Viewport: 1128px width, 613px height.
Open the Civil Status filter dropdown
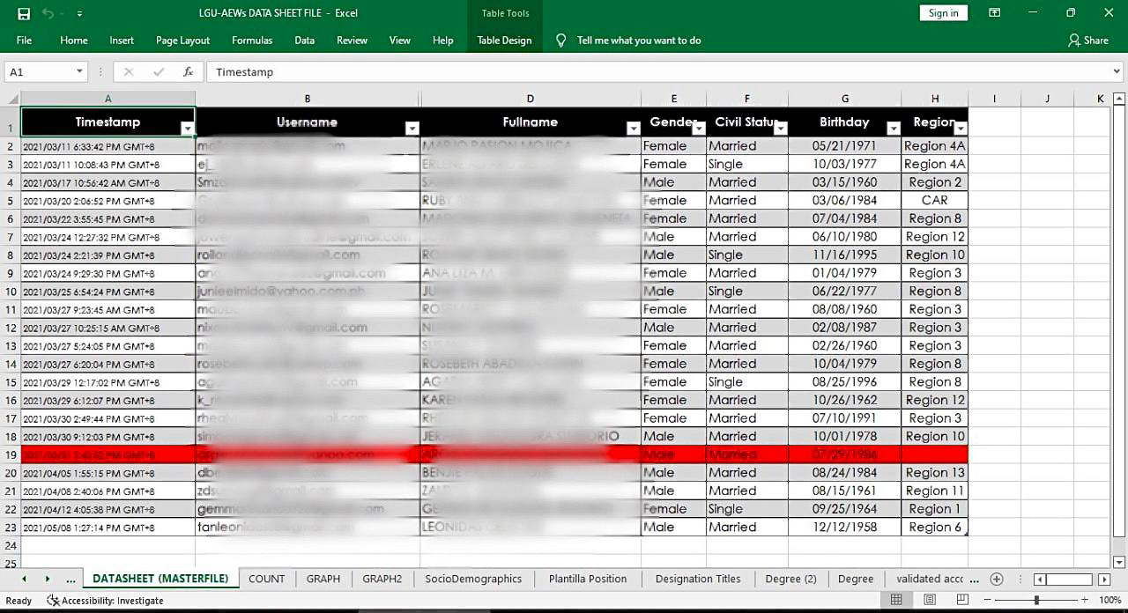pos(780,129)
